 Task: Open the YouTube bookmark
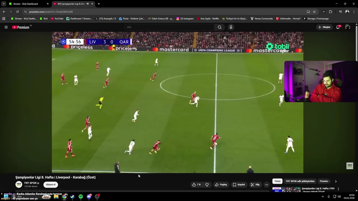(x=57, y=19)
